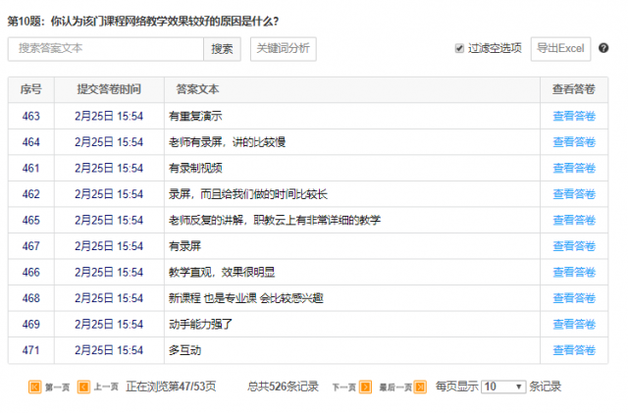628x413 pixels.
Task: Click the help question mark icon
Action: [x=603, y=48]
